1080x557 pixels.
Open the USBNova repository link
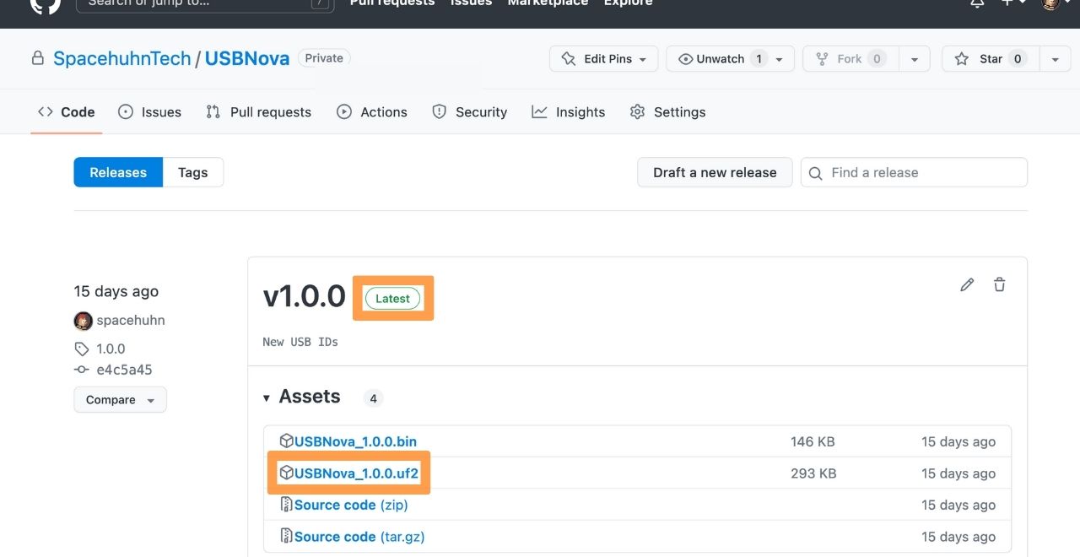247,58
